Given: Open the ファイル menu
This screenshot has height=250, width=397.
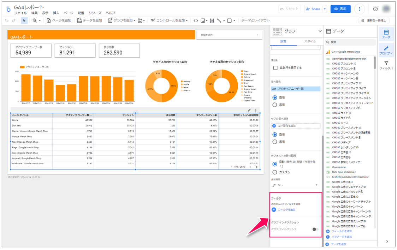Looking at the screenshot, I should tap(20, 13).
